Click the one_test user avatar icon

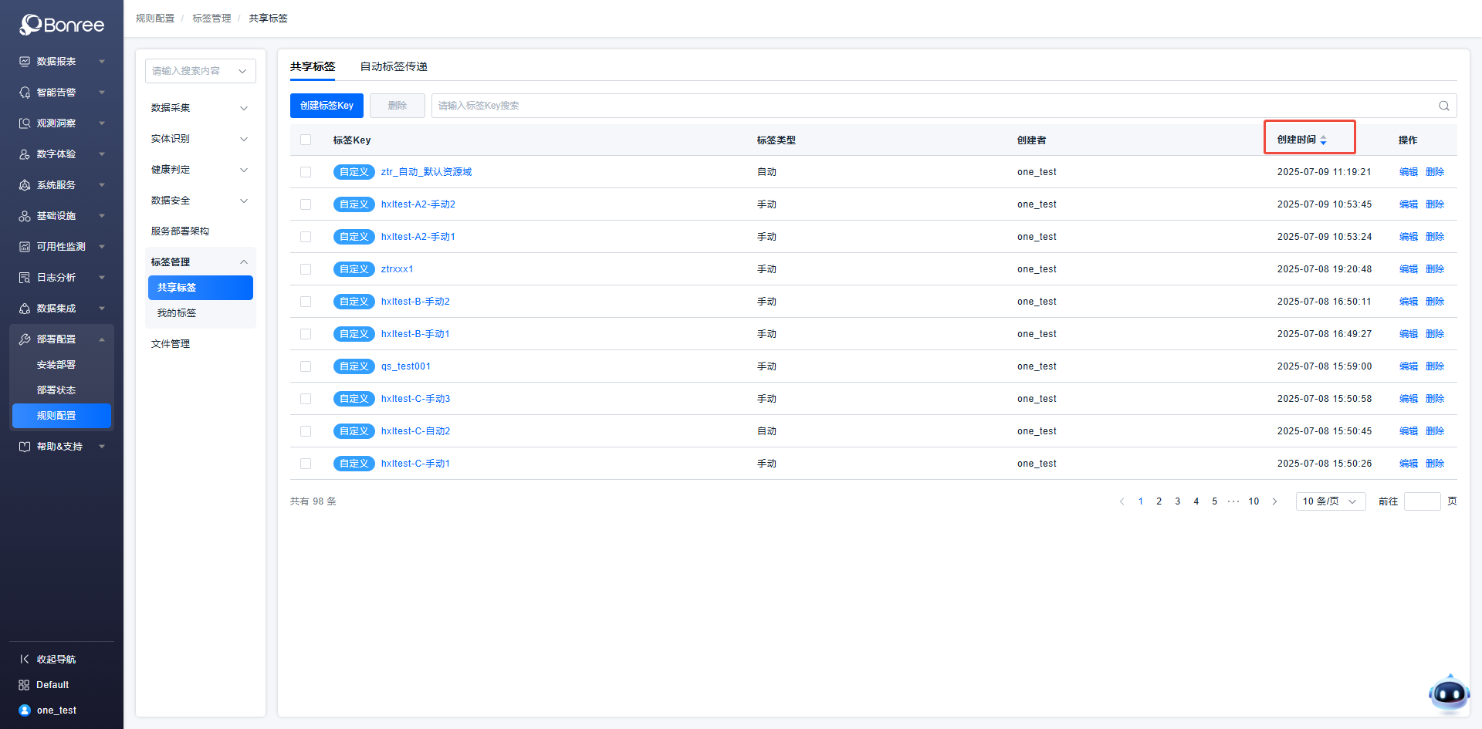click(25, 710)
